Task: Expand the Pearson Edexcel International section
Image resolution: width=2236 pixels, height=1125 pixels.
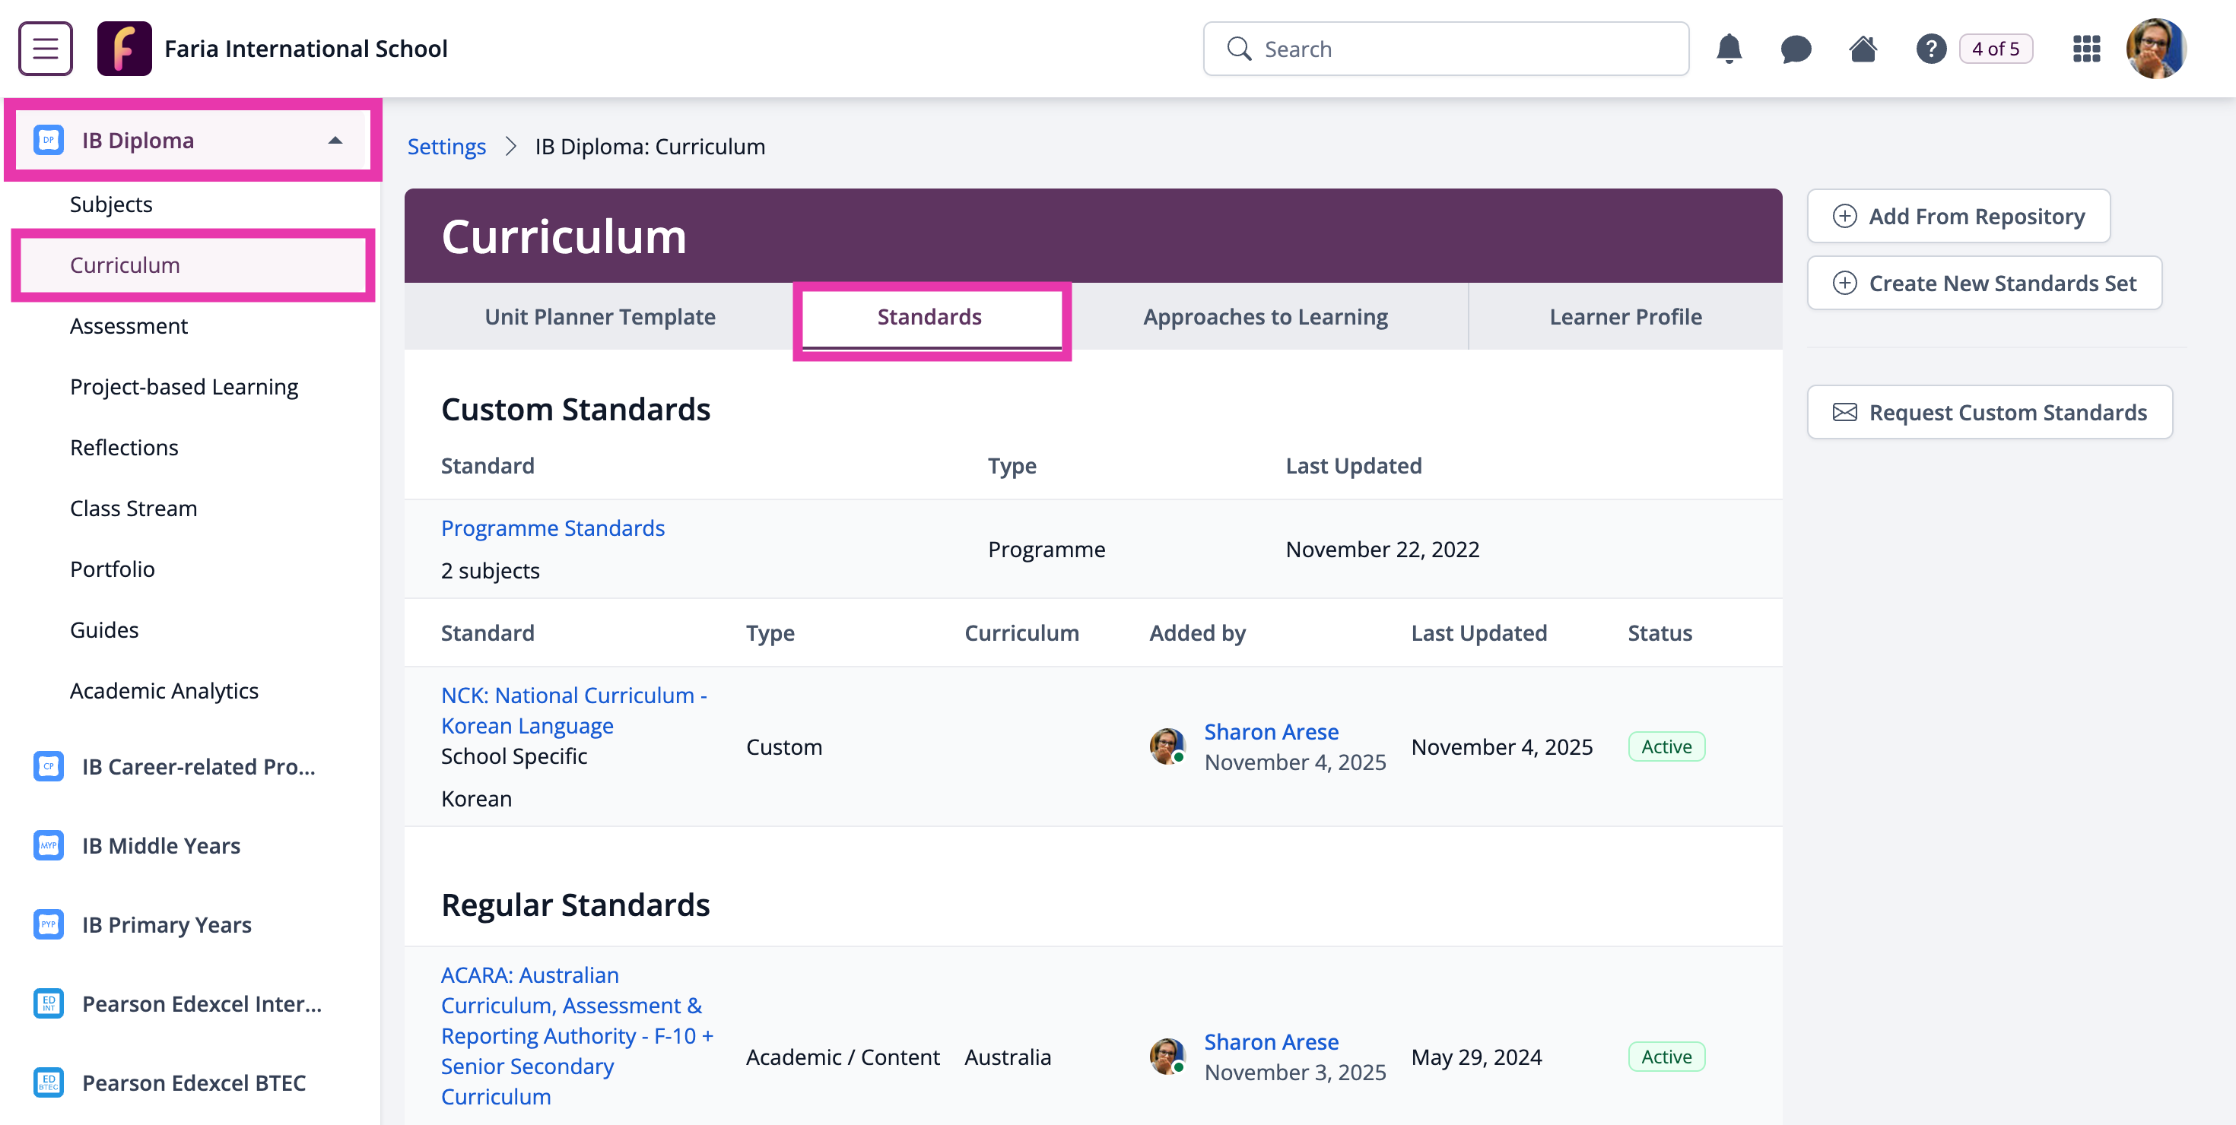Action: [202, 1003]
